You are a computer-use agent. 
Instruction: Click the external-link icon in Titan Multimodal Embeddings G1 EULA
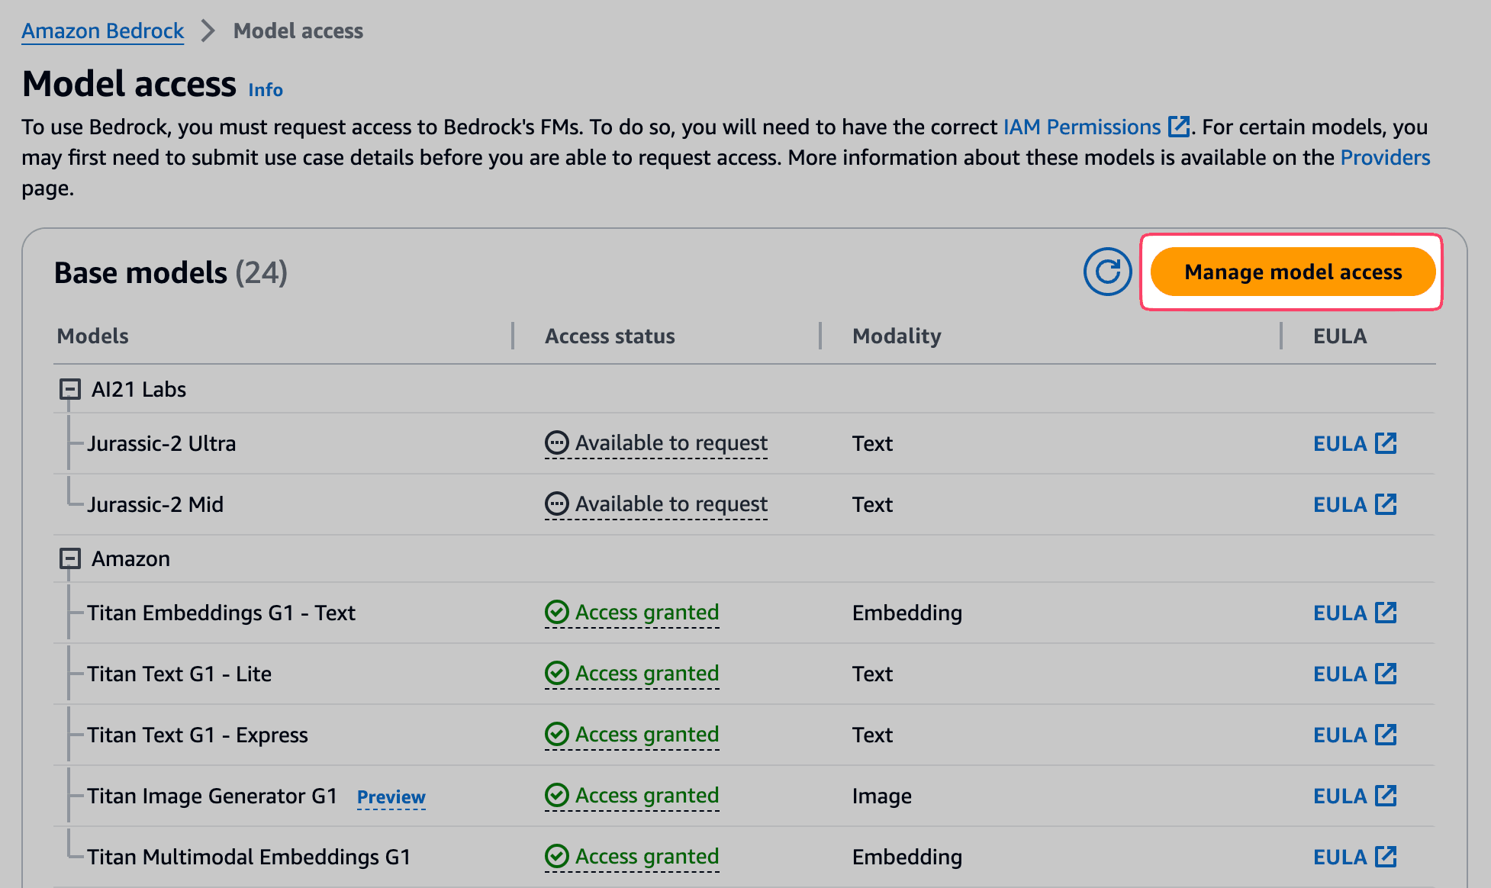click(x=1386, y=857)
